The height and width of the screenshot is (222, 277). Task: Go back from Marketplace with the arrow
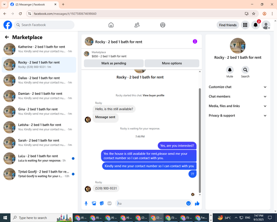pos(7,37)
